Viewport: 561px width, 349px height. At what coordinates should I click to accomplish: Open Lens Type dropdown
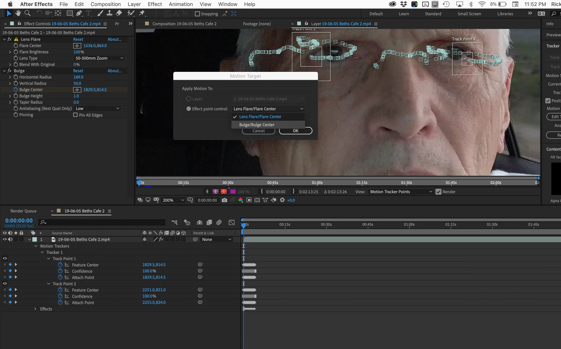tap(99, 58)
